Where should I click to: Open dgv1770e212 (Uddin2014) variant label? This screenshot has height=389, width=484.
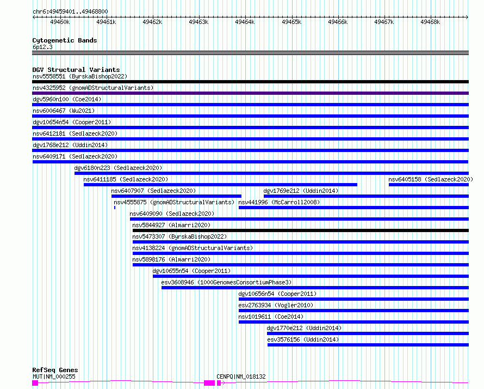pos(305,328)
